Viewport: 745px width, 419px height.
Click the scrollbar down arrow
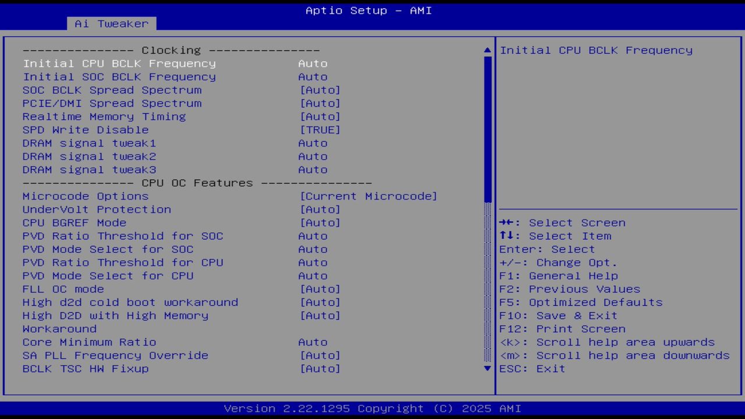(x=487, y=368)
